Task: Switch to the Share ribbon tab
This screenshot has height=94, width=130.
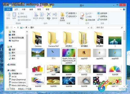Action: tap(24, 9)
